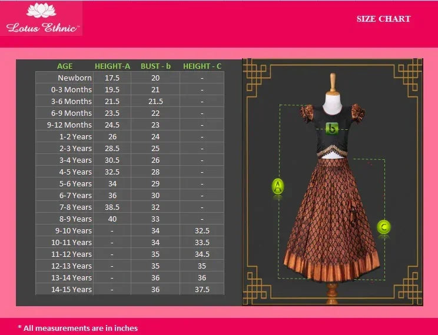Screen dimensions: 438x335
Task: Click the green b marker on the blouse
Action: pos(332,128)
